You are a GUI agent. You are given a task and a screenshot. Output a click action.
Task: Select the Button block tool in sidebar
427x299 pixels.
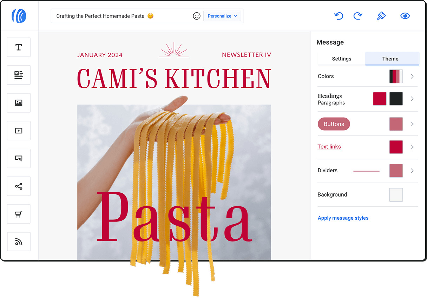click(19, 158)
